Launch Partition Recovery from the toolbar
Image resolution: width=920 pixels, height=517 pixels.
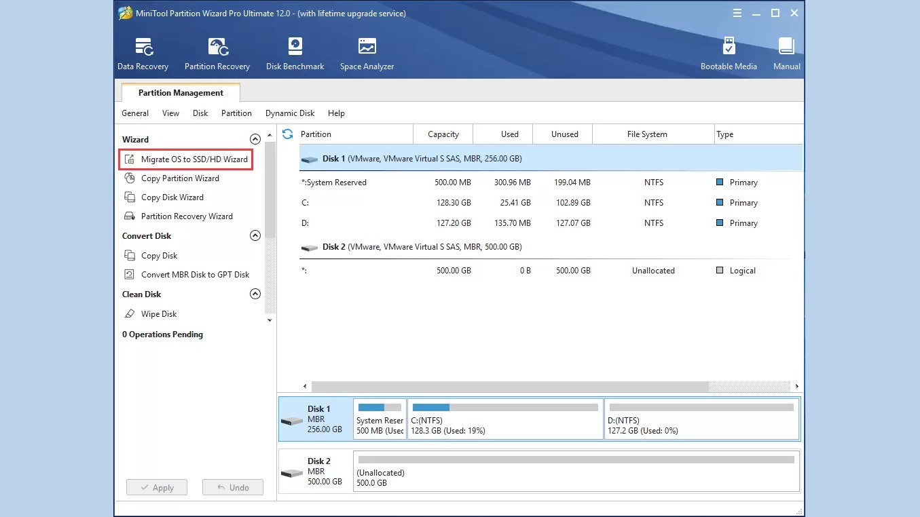pyautogui.click(x=217, y=54)
